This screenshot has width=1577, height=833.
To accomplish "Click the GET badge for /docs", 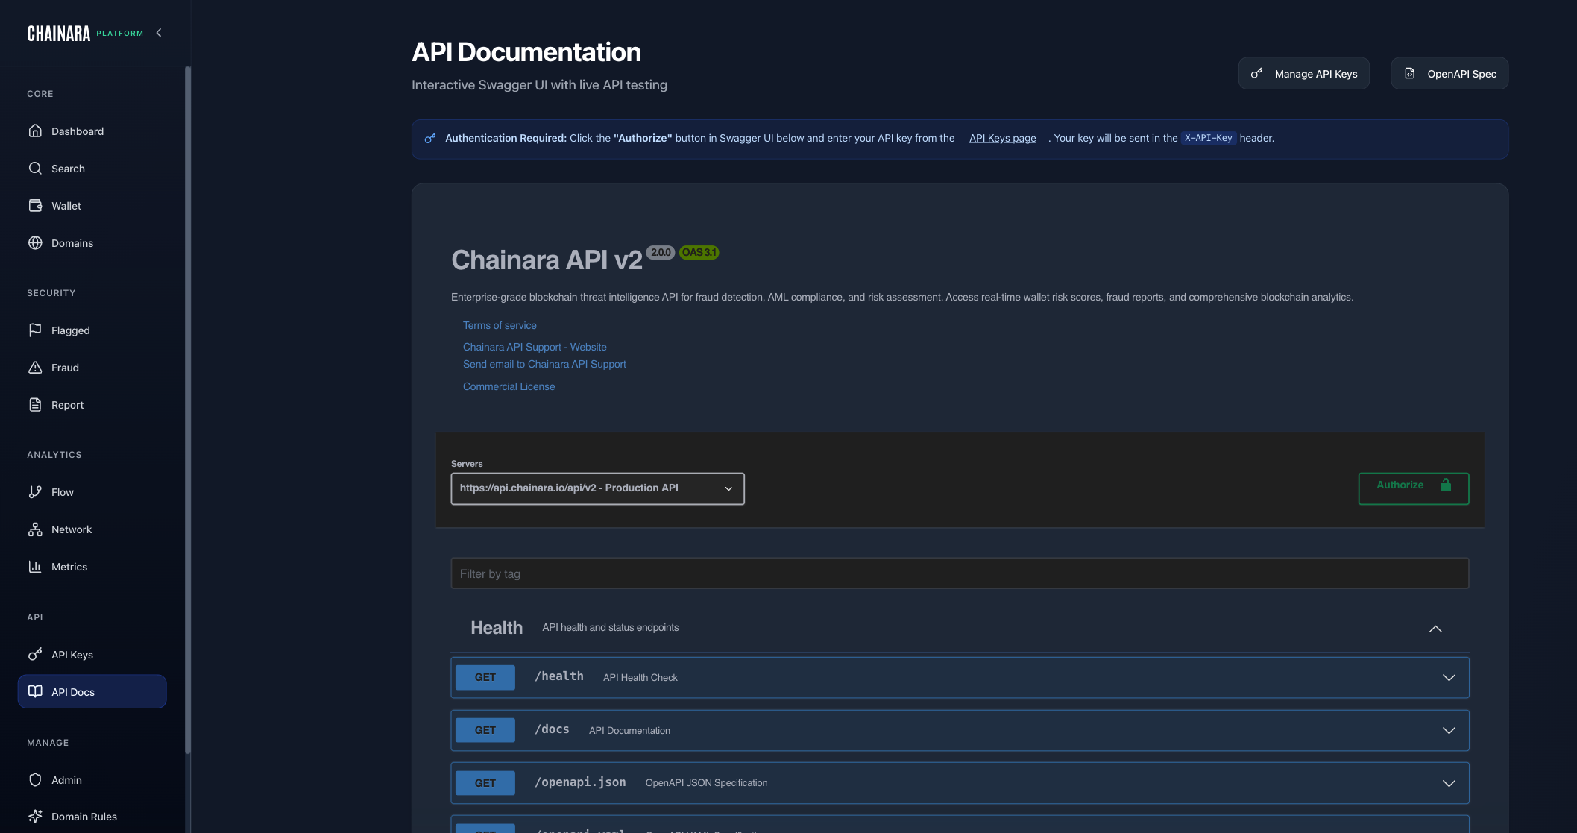I will [485, 730].
